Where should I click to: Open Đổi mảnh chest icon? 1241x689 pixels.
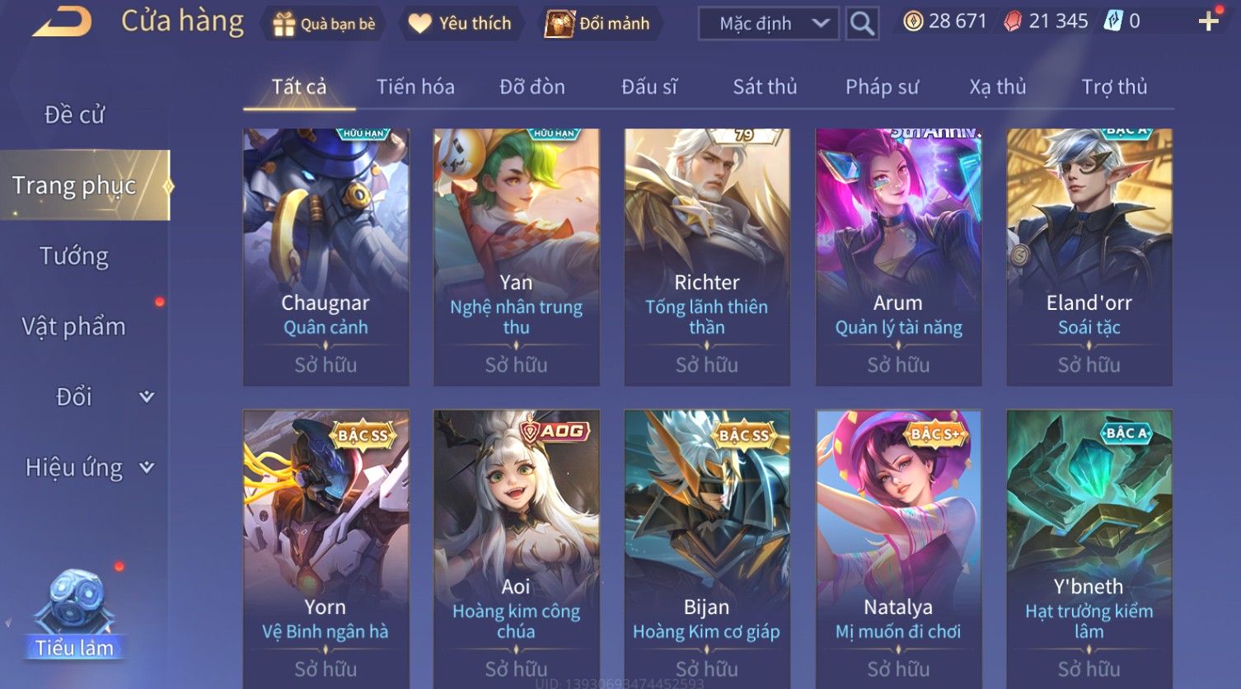tap(559, 24)
